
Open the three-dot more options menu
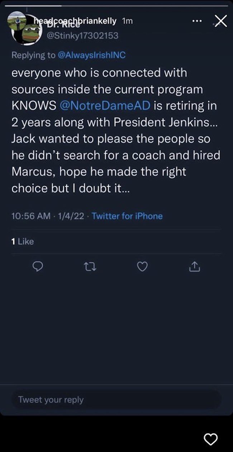click(197, 21)
